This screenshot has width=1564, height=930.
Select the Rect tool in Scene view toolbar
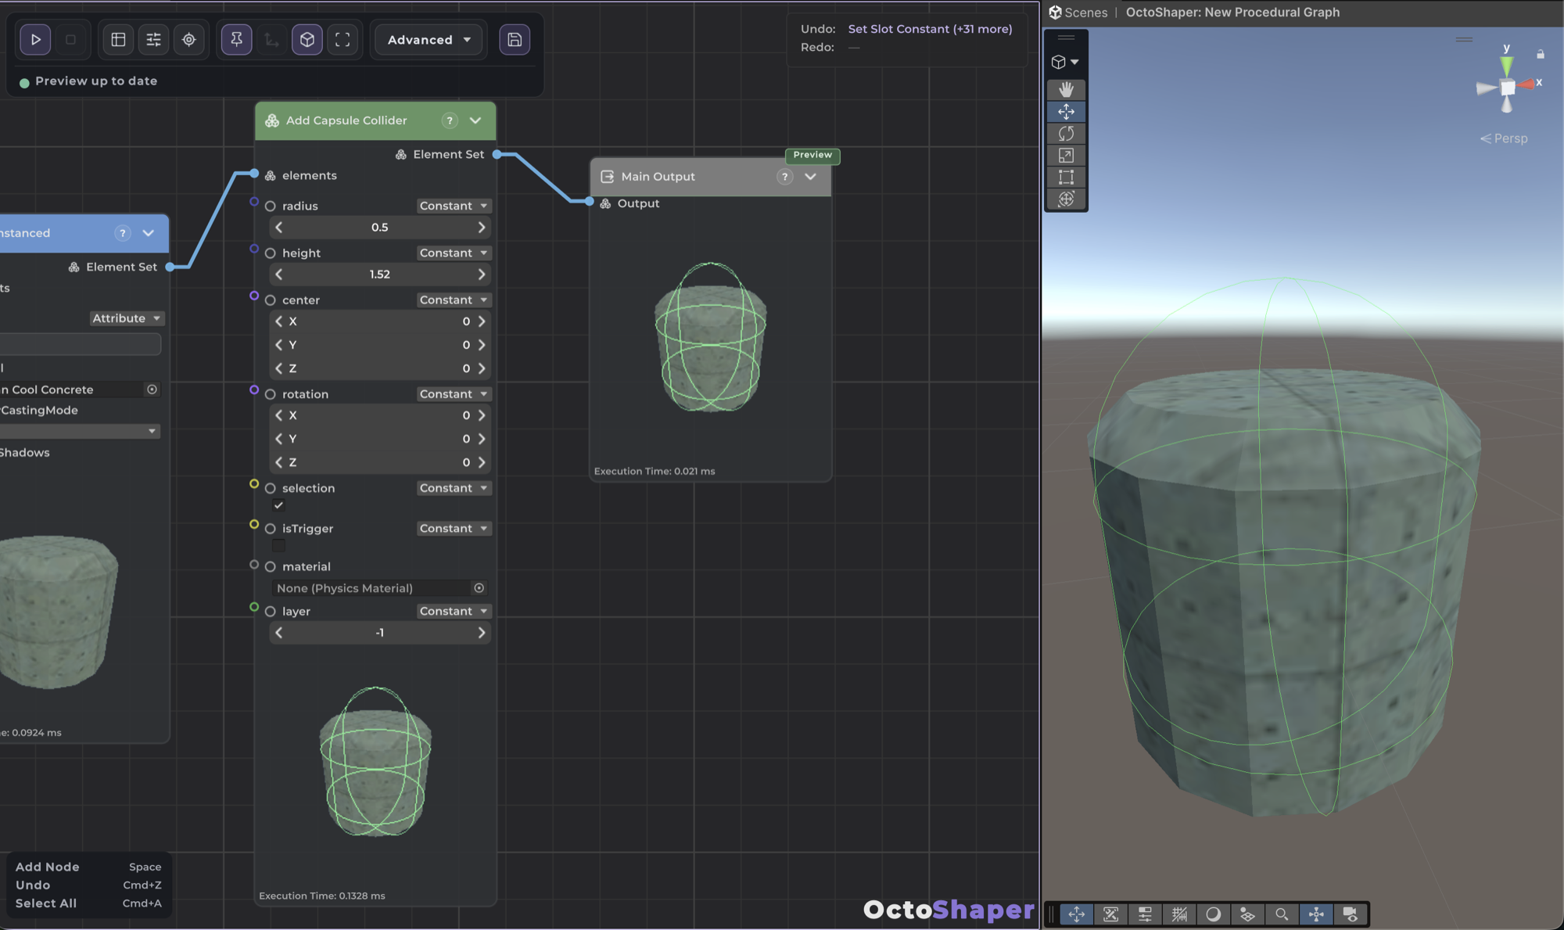(x=1066, y=178)
